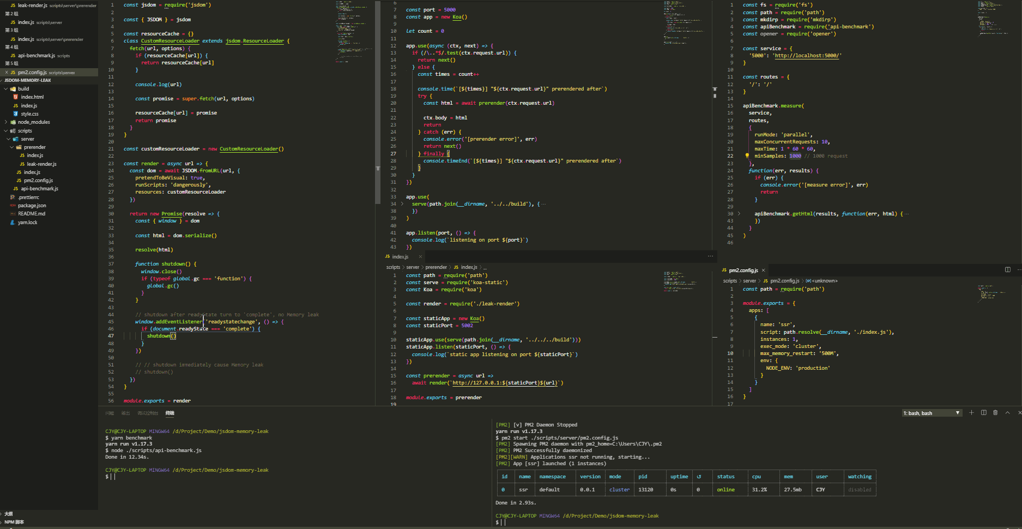Viewport: 1022px width, 529px height.
Task: Click the README.md markdown icon
Action: [13, 214]
